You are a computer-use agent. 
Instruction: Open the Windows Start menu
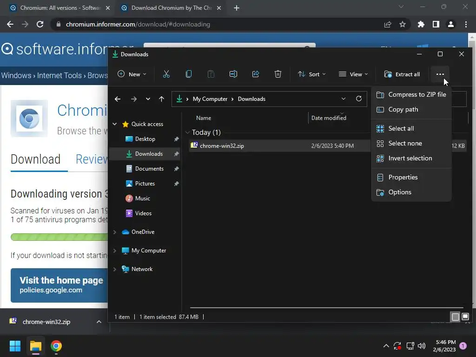15,346
